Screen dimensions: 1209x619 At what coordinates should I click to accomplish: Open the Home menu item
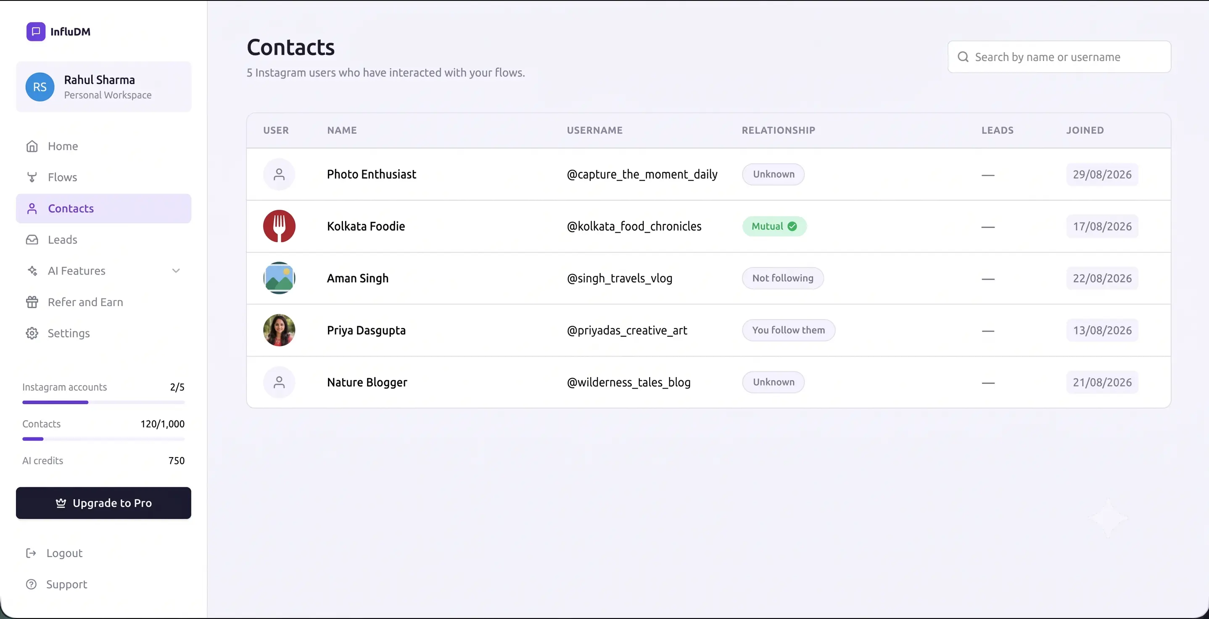pos(104,146)
